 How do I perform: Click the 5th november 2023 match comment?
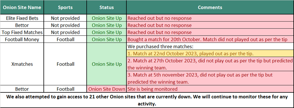tap(210, 78)
